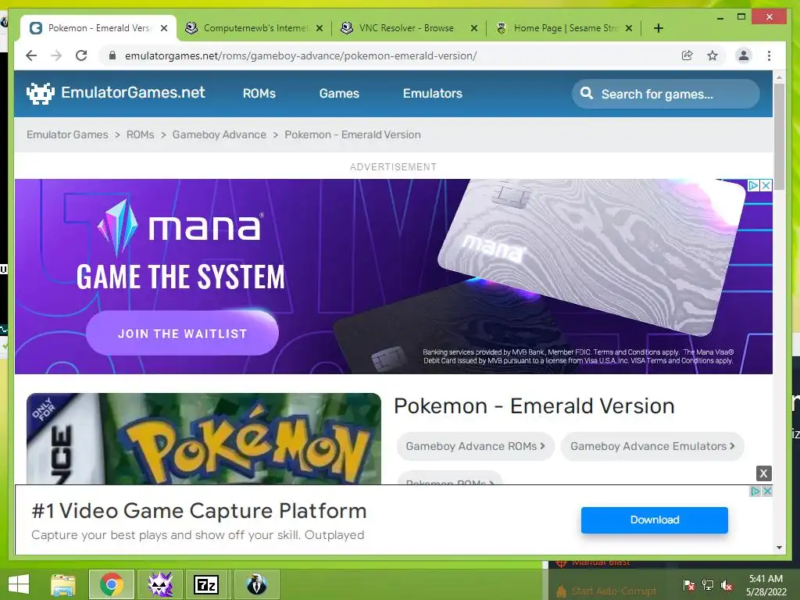Close the mana ad with its X icon
The width and height of the screenshot is (800, 600).
pos(766,185)
